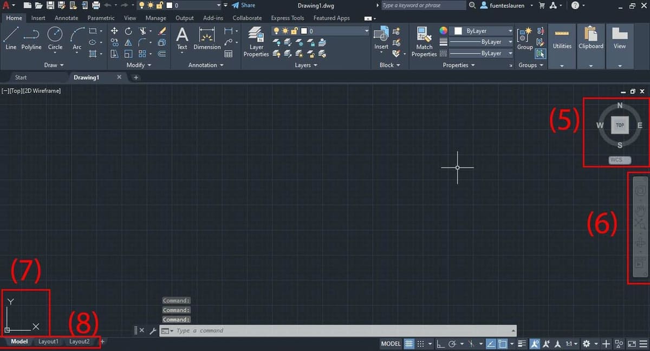This screenshot has height=351, width=650.
Task: Toggle snap mode dots in status bar
Action: [x=420, y=343]
